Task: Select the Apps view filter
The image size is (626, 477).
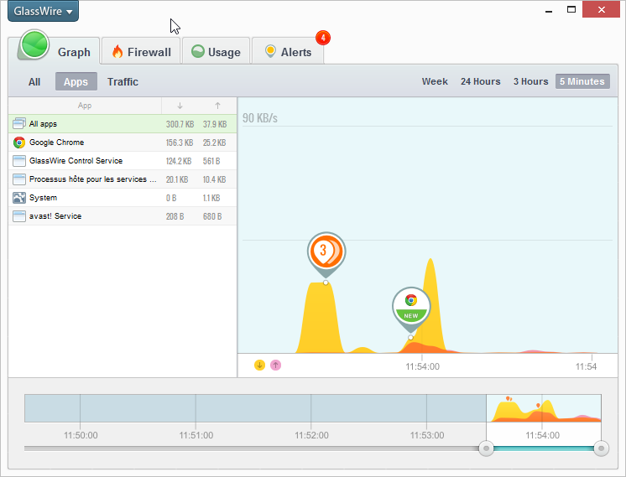Action: click(76, 81)
